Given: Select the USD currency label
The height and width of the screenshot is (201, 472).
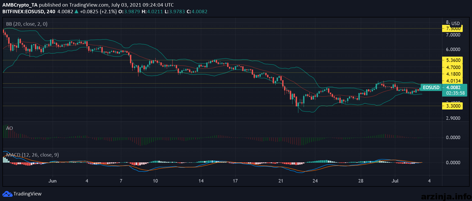Looking at the screenshot, I should point(456,23).
